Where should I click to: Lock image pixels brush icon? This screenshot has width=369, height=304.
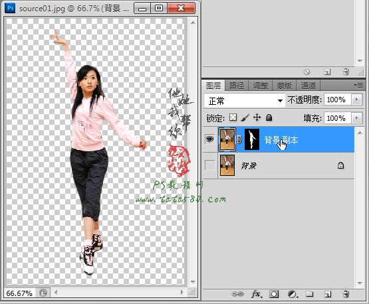click(245, 117)
